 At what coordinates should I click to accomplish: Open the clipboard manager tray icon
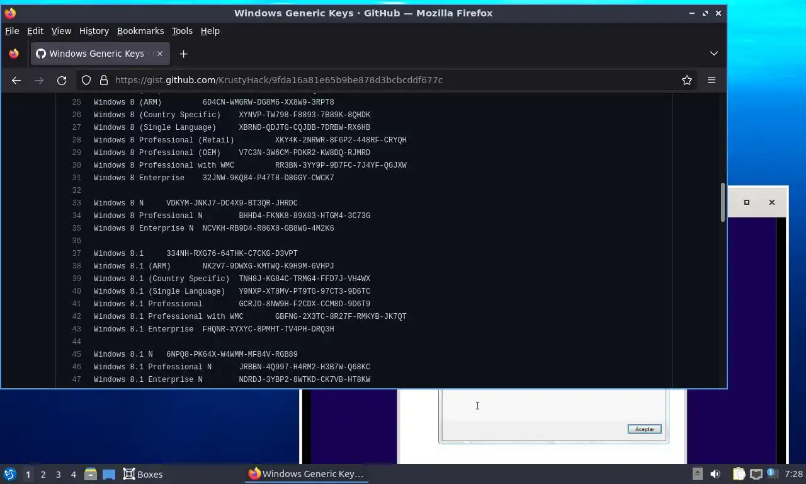pos(739,474)
